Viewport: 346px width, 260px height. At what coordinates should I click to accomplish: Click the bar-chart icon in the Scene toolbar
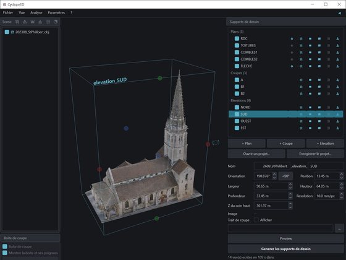pos(32,22)
